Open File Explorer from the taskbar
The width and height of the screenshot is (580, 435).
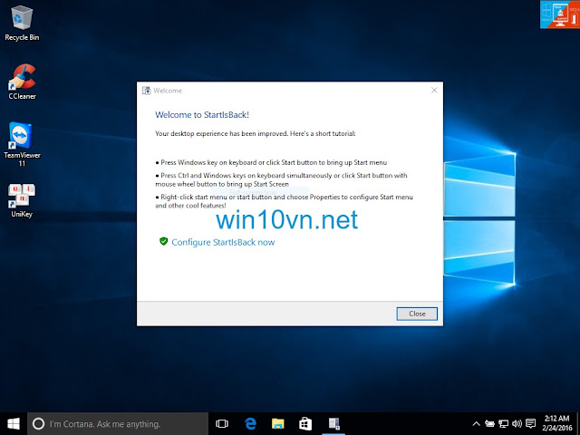point(278,424)
